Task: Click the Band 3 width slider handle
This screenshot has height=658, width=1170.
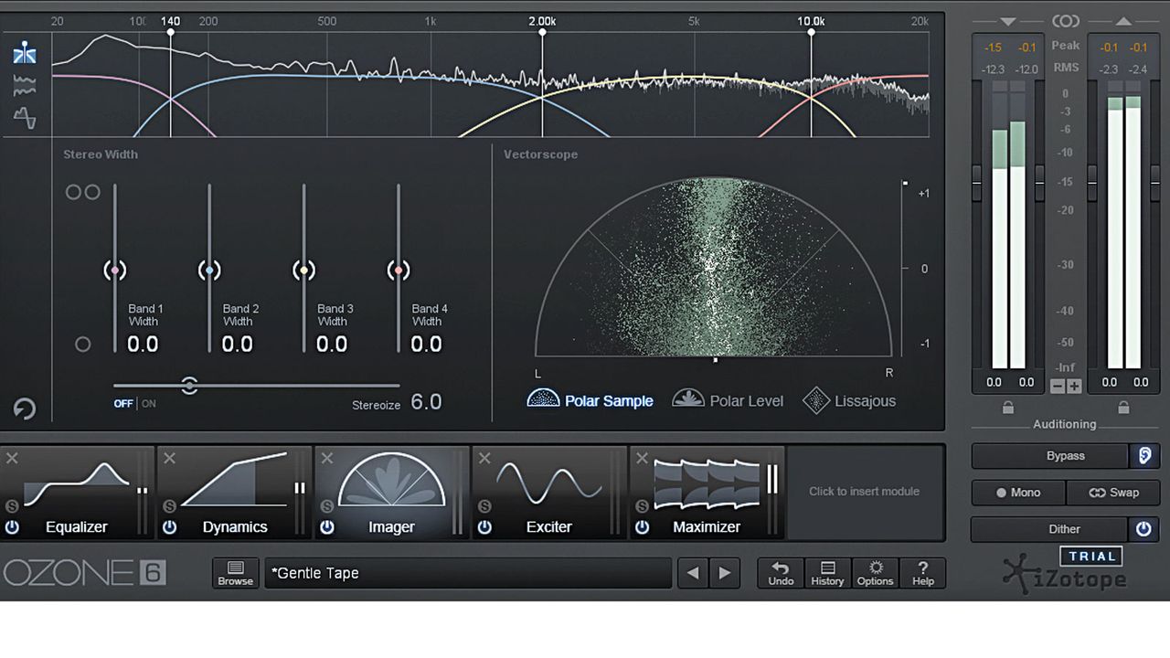Action: click(303, 271)
